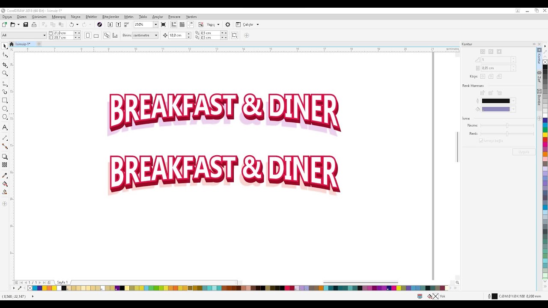Choose the Polygon tool
The image size is (548, 308).
click(5, 117)
